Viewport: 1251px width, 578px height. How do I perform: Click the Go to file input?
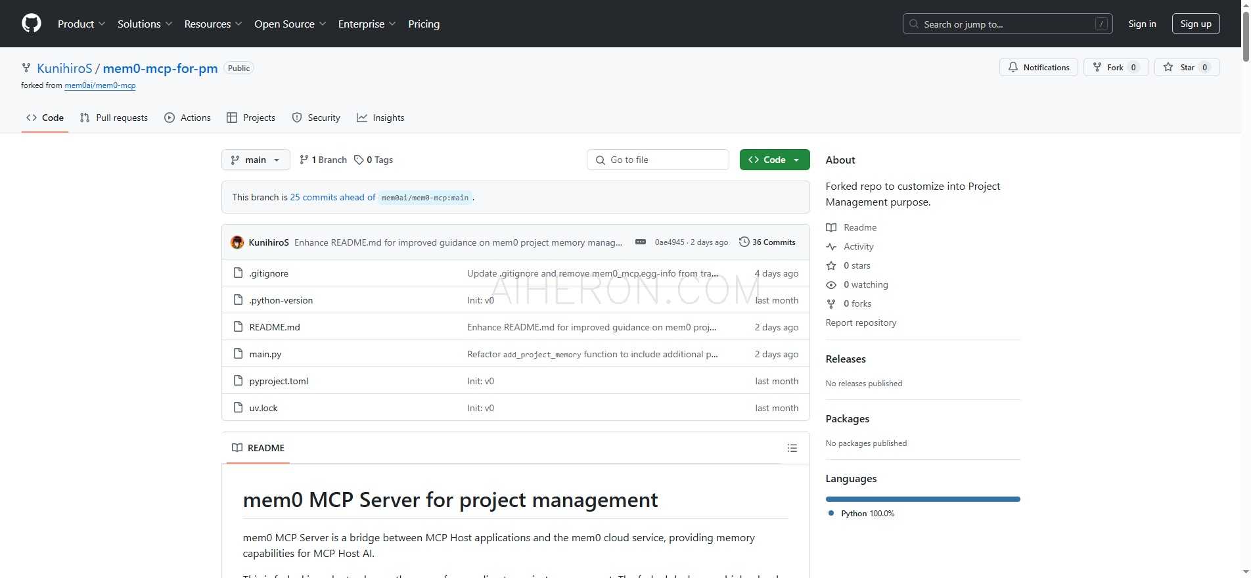coord(658,160)
